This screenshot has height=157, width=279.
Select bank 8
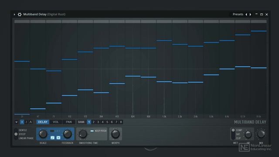pyautogui.click(x=121, y=122)
